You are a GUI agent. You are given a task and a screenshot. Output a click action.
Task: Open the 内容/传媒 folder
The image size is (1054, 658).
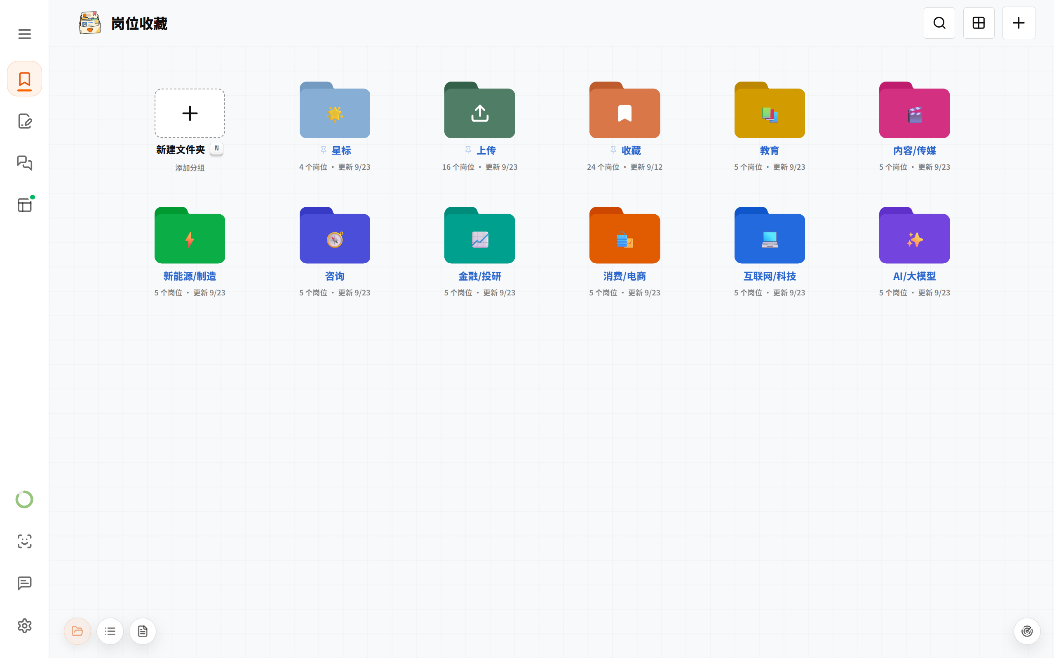coord(914,110)
